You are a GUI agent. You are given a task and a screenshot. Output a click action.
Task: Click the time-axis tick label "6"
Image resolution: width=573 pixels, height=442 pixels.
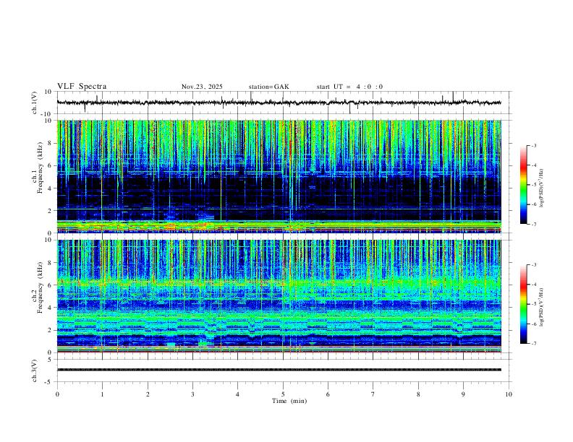[x=328, y=394]
